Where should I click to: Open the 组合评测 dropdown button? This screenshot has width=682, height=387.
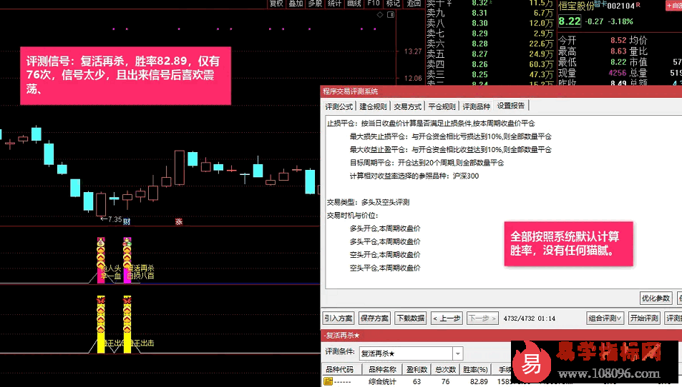[605, 318]
